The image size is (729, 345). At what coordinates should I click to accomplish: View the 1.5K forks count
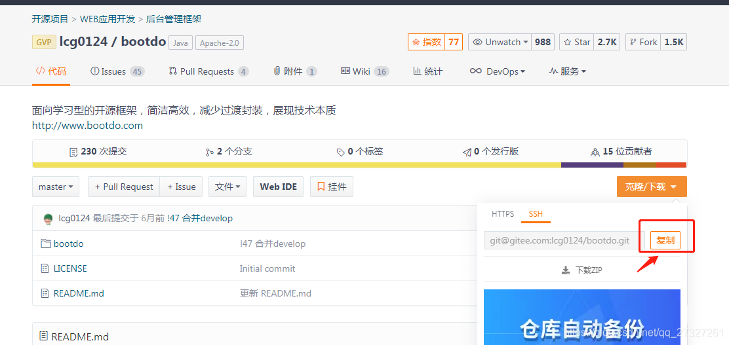point(674,43)
